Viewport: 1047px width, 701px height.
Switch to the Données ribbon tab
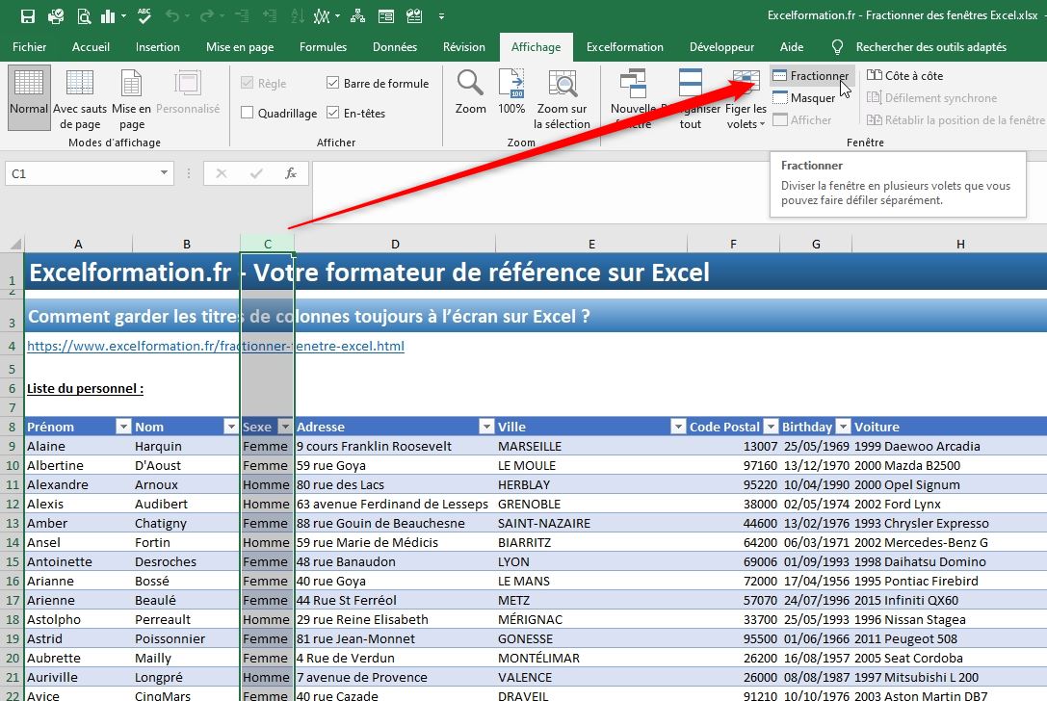(x=394, y=46)
